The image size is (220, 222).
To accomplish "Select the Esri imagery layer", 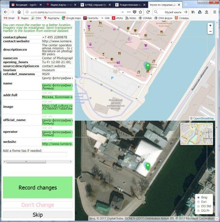I will coord(199,202).
